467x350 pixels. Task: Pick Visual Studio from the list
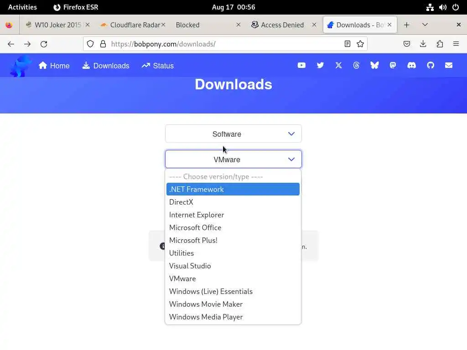click(x=233, y=266)
